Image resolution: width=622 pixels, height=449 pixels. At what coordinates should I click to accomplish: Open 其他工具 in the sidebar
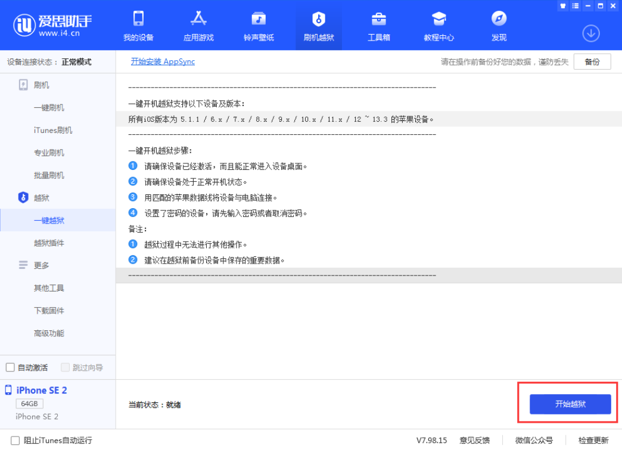coord(49,288)
